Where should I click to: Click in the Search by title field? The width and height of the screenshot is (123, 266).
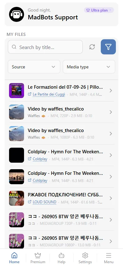[x=45, y=47]
